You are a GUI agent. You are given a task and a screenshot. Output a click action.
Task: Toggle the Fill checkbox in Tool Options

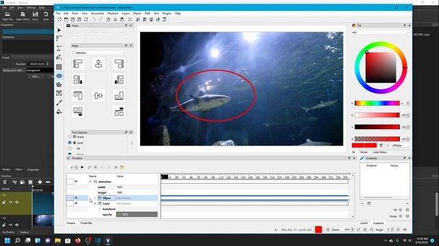pyautogui.click(x=70, y=148)
